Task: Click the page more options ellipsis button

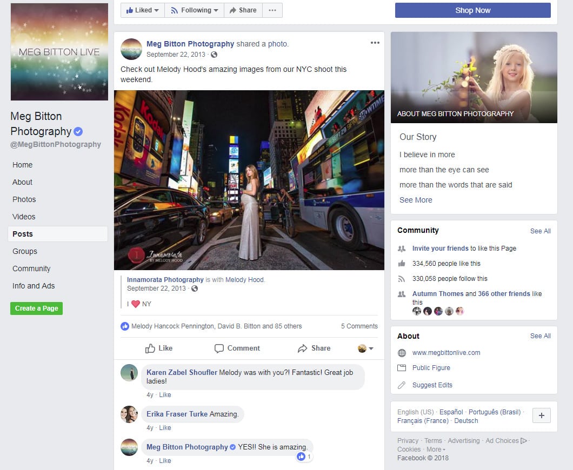Action: click(x=272, y=10)
